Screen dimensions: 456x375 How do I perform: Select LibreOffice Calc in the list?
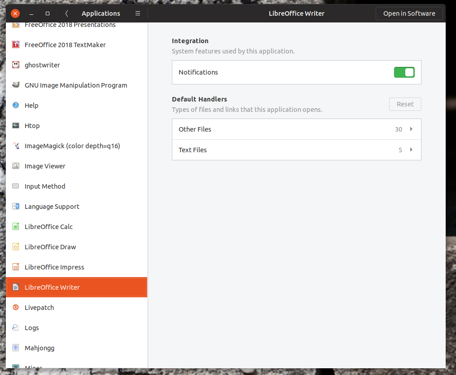(76, 226)
